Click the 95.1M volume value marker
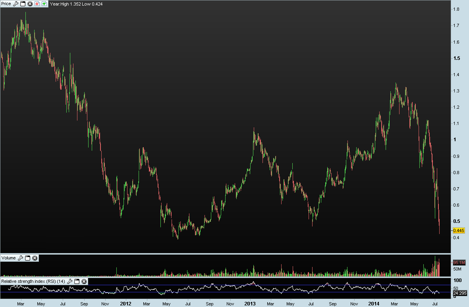Screen dimensions: 469x307 point(459,263)
